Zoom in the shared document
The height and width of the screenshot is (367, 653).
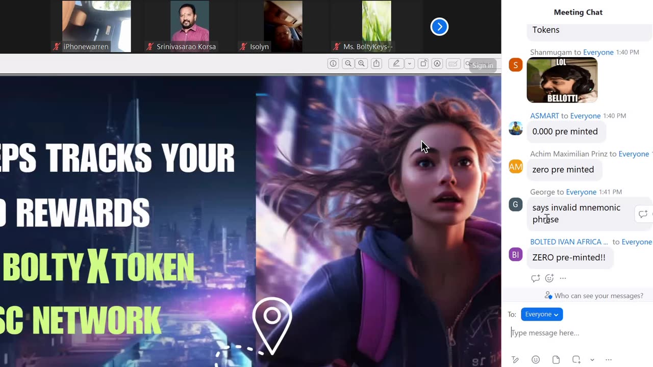(x=361, y=64)
